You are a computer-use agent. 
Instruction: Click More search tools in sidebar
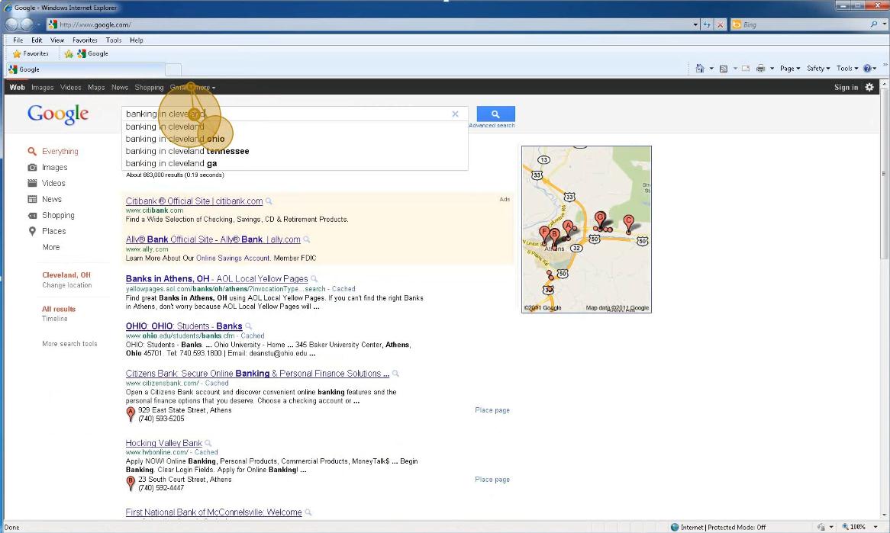point(69,344)
